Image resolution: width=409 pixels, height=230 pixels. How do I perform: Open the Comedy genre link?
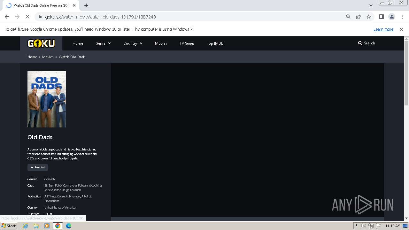[x=50, y=179]
